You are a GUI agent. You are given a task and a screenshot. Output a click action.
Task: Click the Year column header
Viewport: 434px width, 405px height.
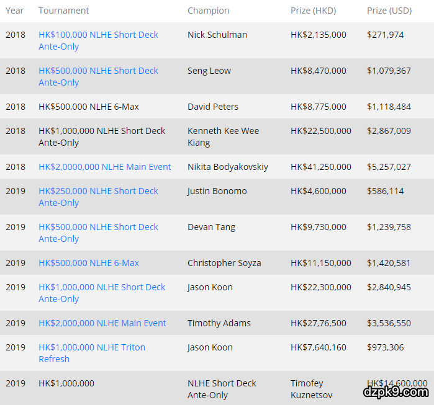[x=15, y=11]
